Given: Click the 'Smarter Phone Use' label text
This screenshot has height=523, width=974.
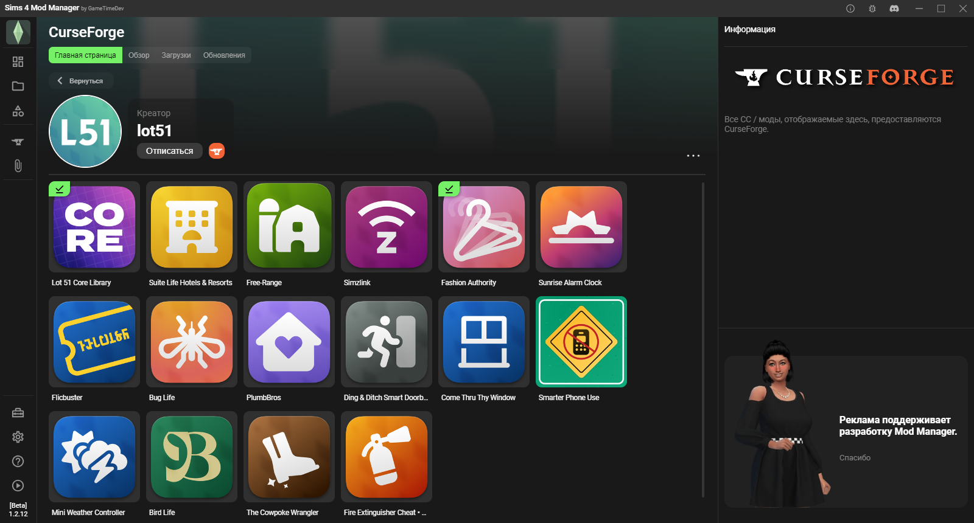Looking at the screenshot, I should [x=569, y=398].
